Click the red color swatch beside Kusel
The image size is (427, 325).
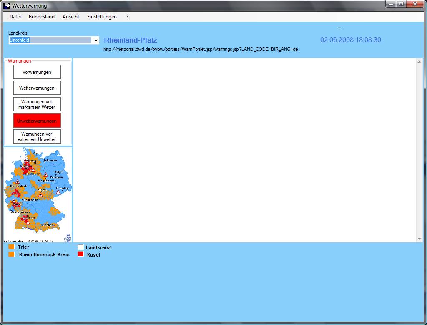[x=81, y=254]
